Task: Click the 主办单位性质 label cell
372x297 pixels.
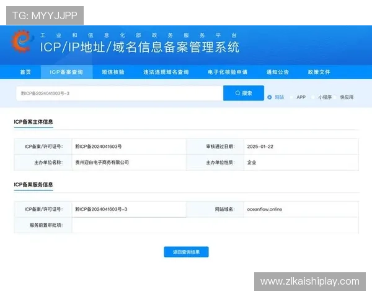Action: tap(215, 163)
